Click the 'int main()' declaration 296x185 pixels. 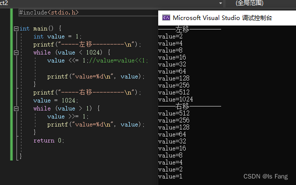[x=40, y=28]
